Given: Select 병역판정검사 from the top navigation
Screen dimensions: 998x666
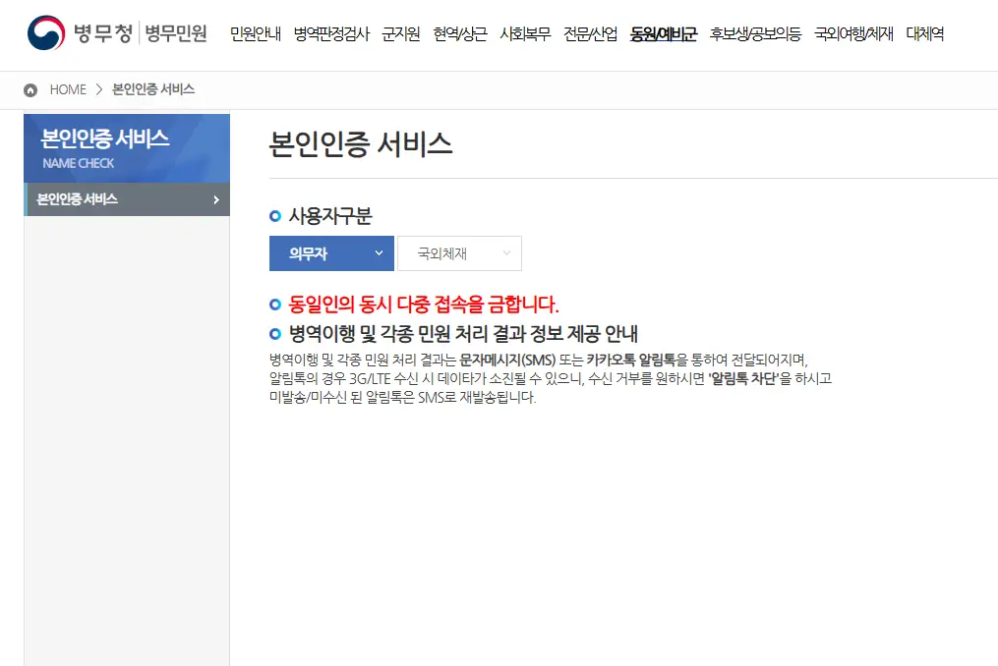Looking at the screenshot, I should pos(332,32).
